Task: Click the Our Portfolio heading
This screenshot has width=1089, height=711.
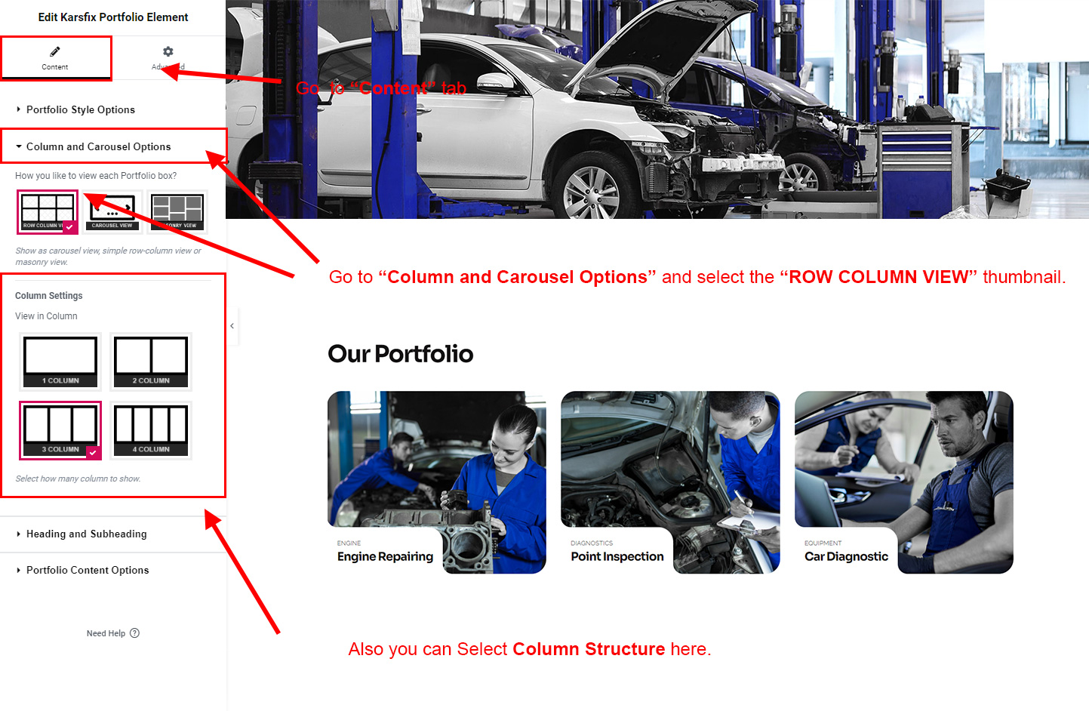Action: [401, 353]
